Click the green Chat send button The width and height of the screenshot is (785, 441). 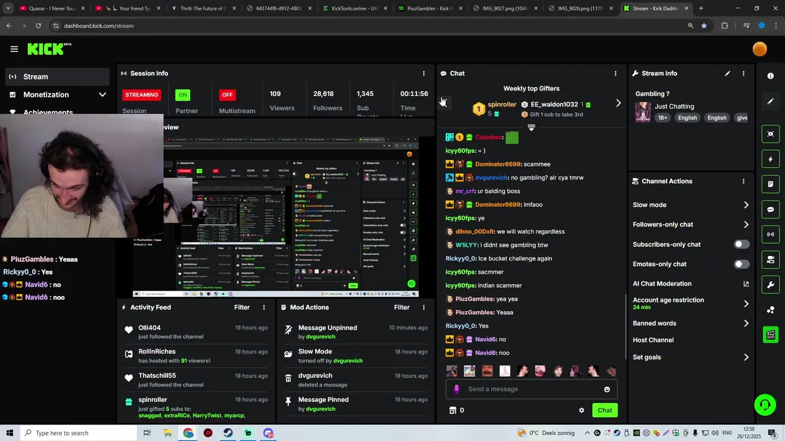point(605,410)
